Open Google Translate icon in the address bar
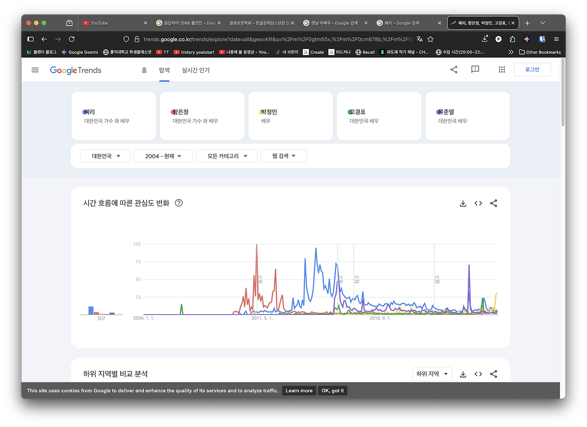This screenshot has width=587, height=427. pos(419,39)
